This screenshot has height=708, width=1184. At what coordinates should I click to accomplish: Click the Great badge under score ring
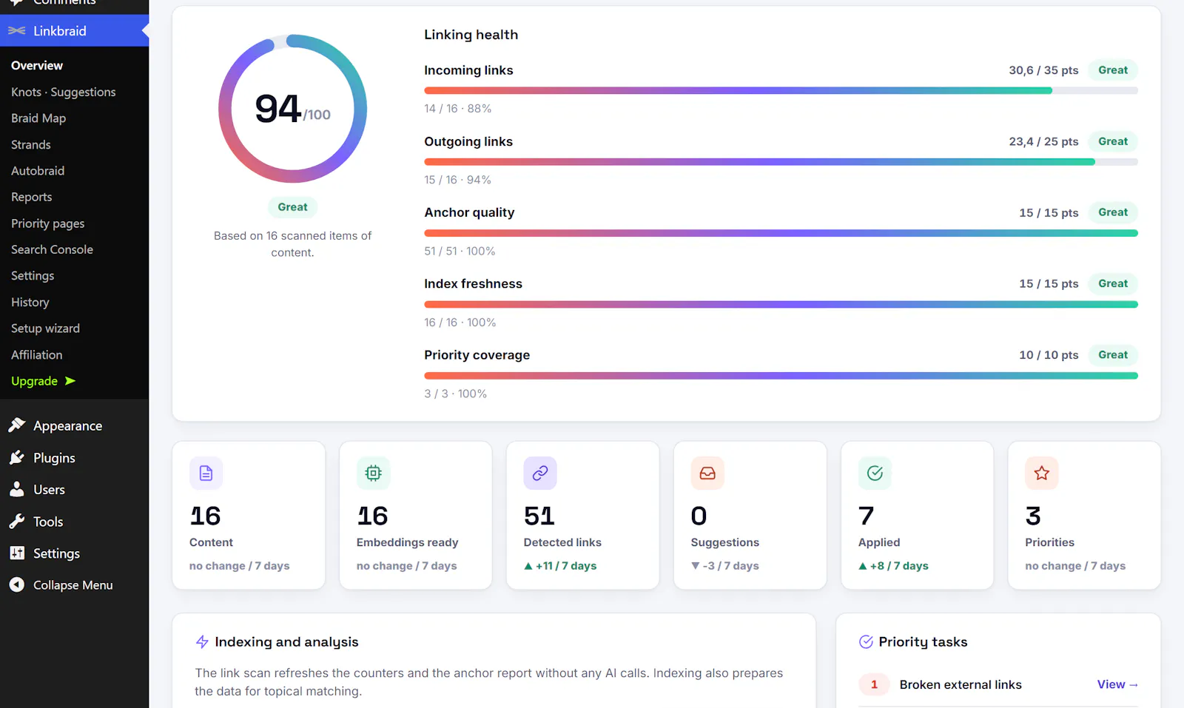point(292,207)
